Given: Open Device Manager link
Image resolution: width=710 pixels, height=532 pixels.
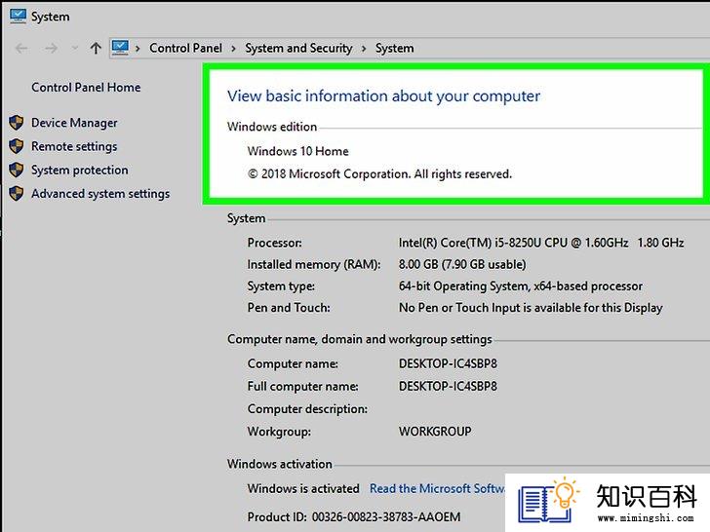Looking at the screenshot, I should [74, 123].
